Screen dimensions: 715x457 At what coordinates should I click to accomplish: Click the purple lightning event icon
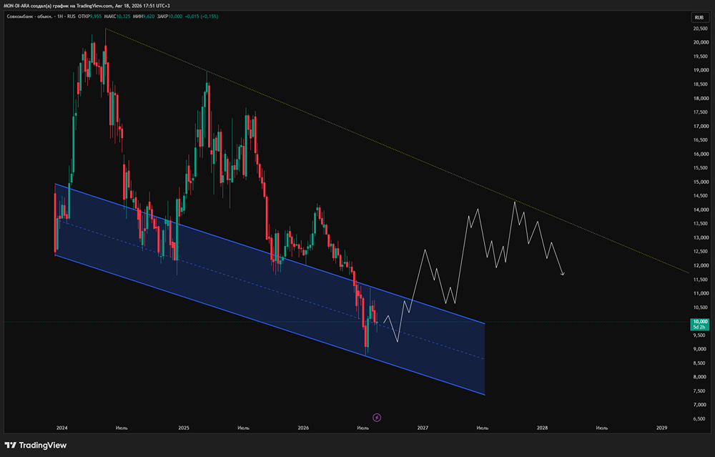coord(377,418)
